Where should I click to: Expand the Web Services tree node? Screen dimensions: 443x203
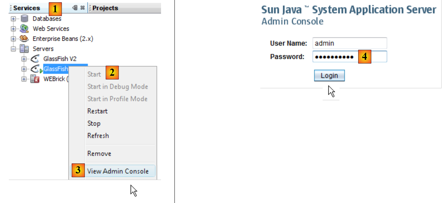(13, 29)
